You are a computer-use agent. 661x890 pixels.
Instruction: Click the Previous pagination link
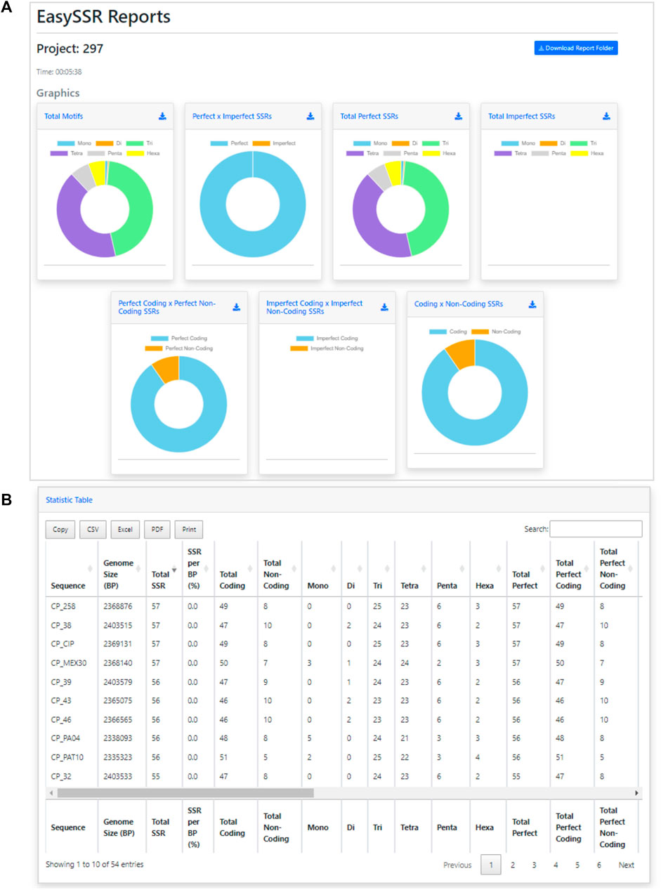[x=457, y=865]
